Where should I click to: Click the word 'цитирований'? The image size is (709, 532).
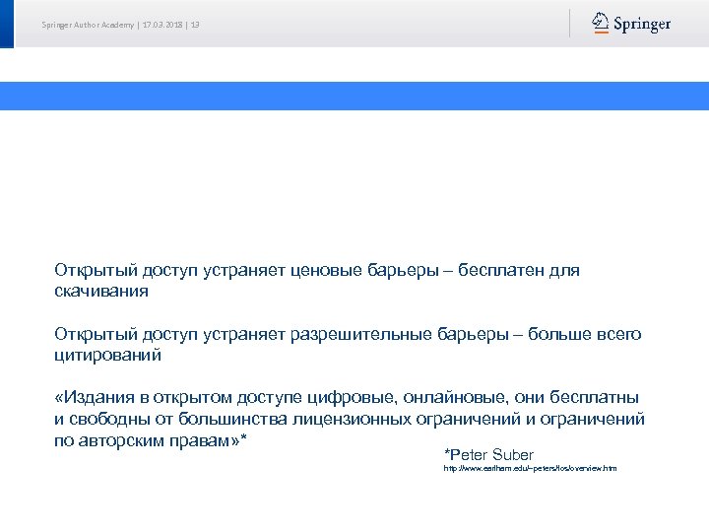coord(107,355)
